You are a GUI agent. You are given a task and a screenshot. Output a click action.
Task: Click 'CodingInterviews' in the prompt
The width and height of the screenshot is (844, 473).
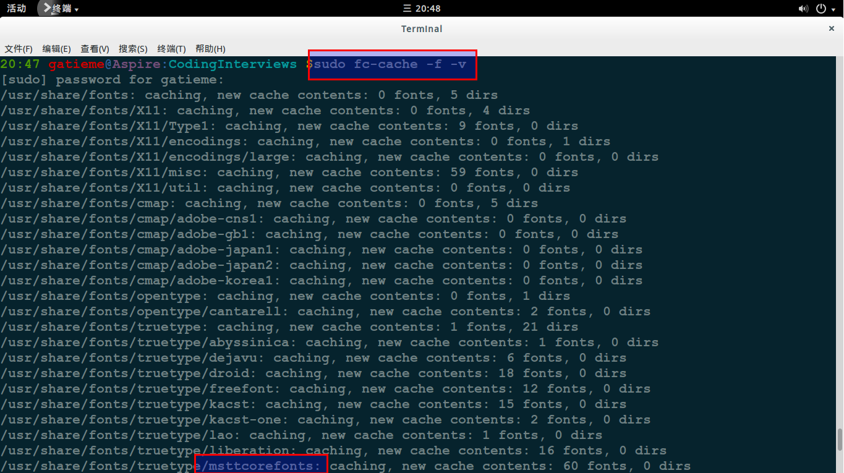tap(233, 64)
